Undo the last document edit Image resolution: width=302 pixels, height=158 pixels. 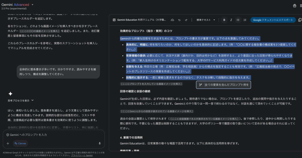coord(179,20)
